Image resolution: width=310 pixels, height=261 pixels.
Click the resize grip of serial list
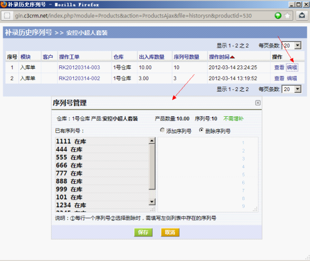[x=153, y=209]
